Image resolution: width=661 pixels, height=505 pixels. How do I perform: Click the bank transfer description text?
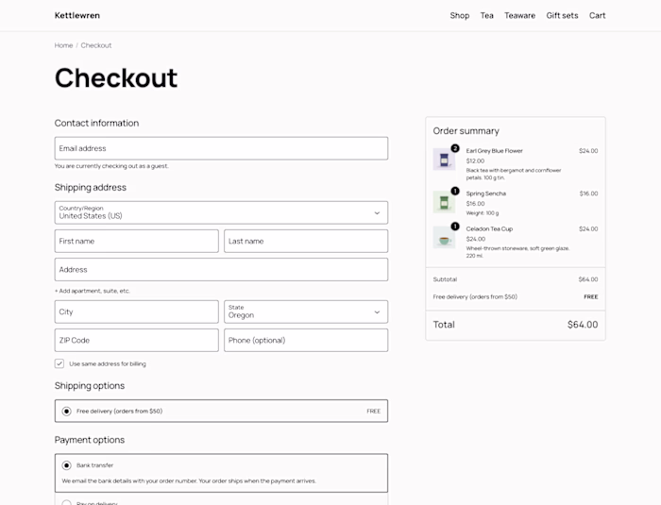[189, 481]
